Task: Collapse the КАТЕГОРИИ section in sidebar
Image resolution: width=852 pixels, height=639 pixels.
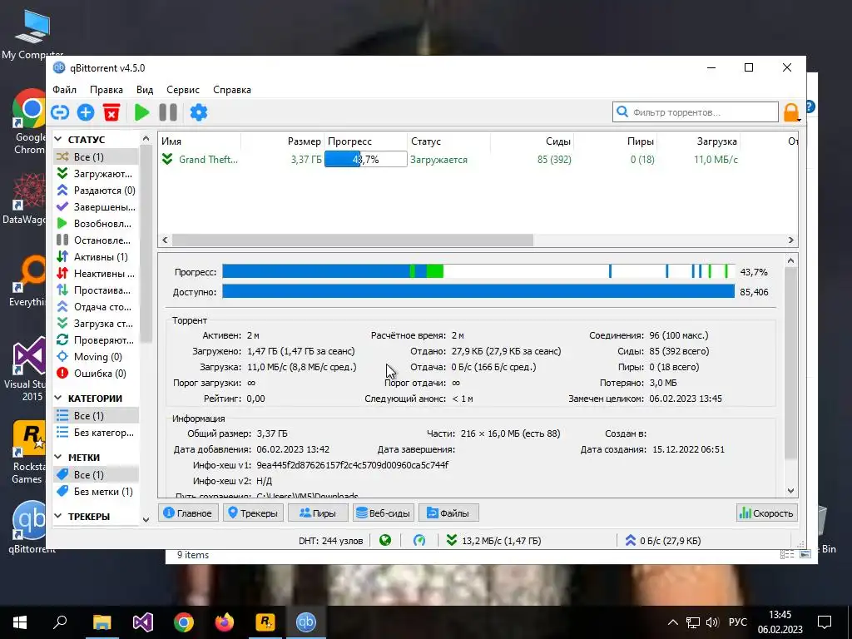Action: click(x=58, y=398)
